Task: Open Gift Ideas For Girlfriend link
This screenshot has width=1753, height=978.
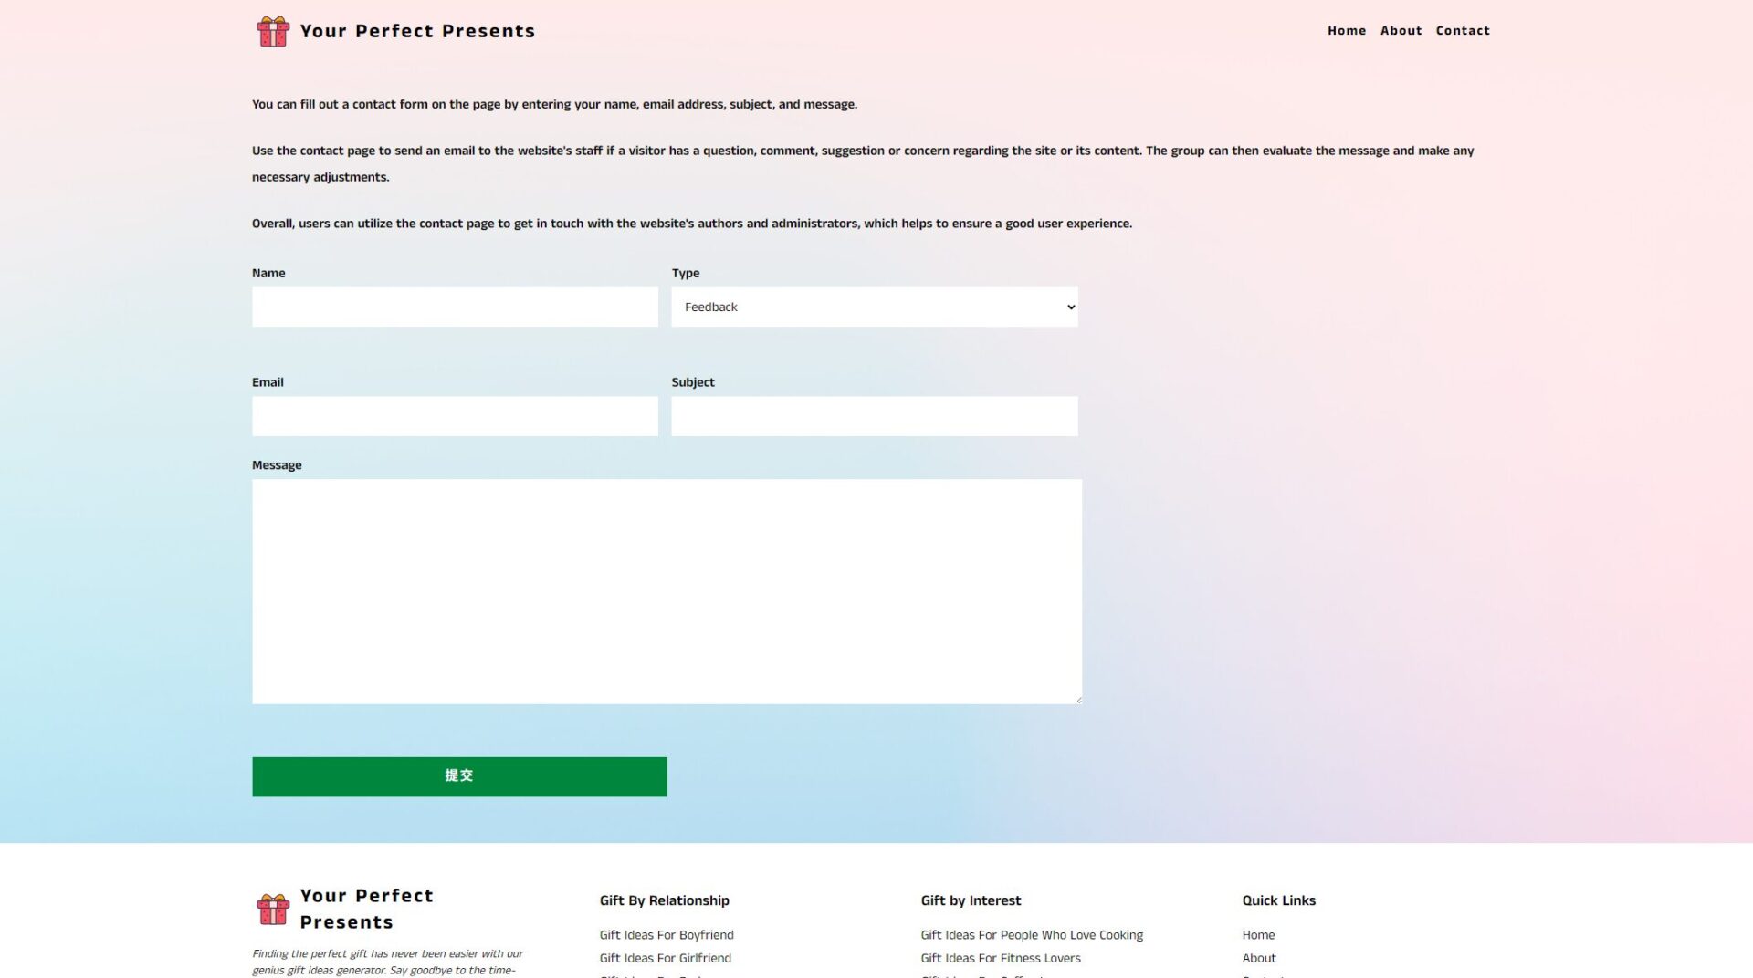Action: pyautogui.click(x=665, y=958)
